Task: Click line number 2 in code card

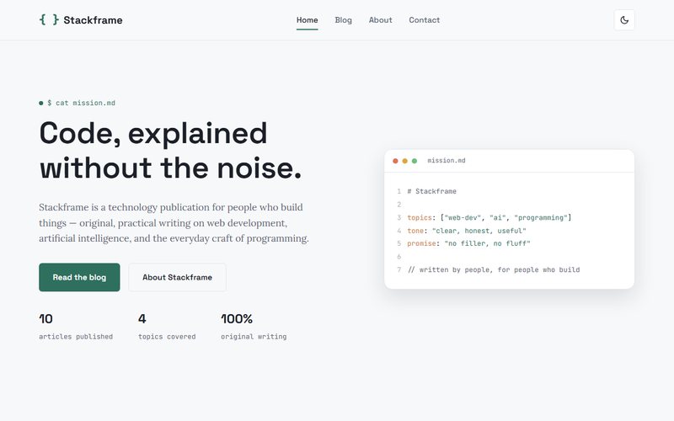Action: coord(399,205)
